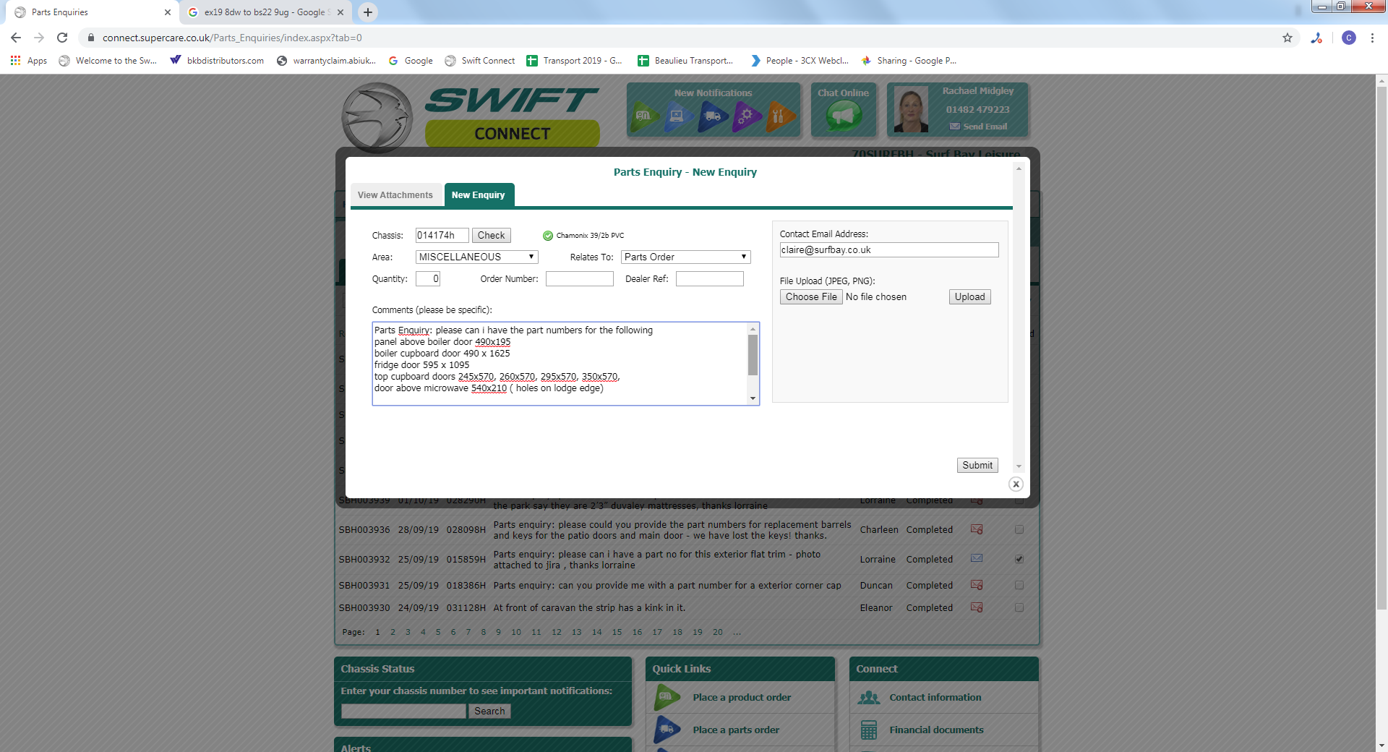
Task: Click the Rachael Midgley contact photo
Action: point(911,109)
